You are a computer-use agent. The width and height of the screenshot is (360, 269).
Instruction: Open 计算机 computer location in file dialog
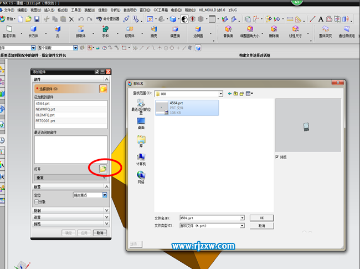[141, 160]
